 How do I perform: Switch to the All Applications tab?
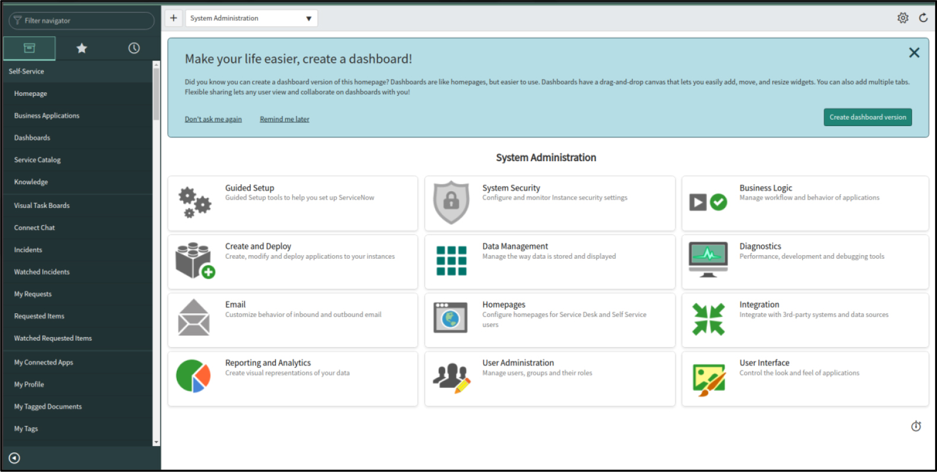click(x=29, y=48)
